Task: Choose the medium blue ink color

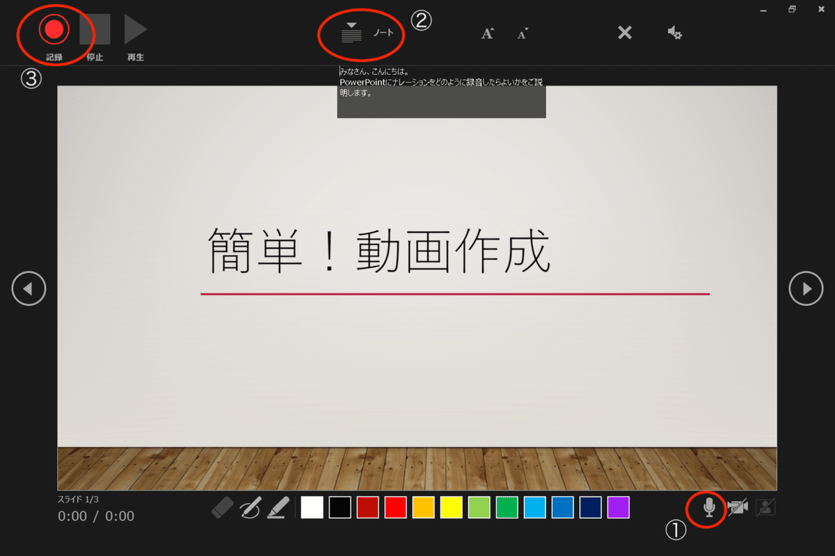Action: click(x=562, y=507)
